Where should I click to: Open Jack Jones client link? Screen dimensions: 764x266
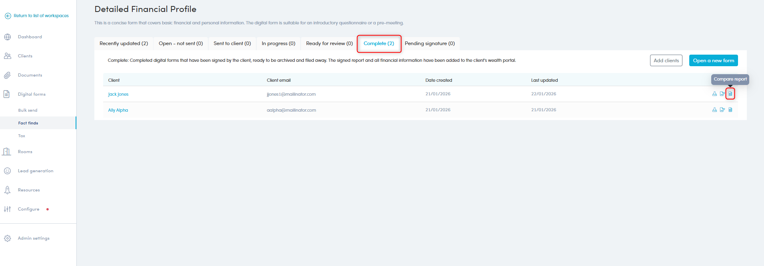coord(118,94)
